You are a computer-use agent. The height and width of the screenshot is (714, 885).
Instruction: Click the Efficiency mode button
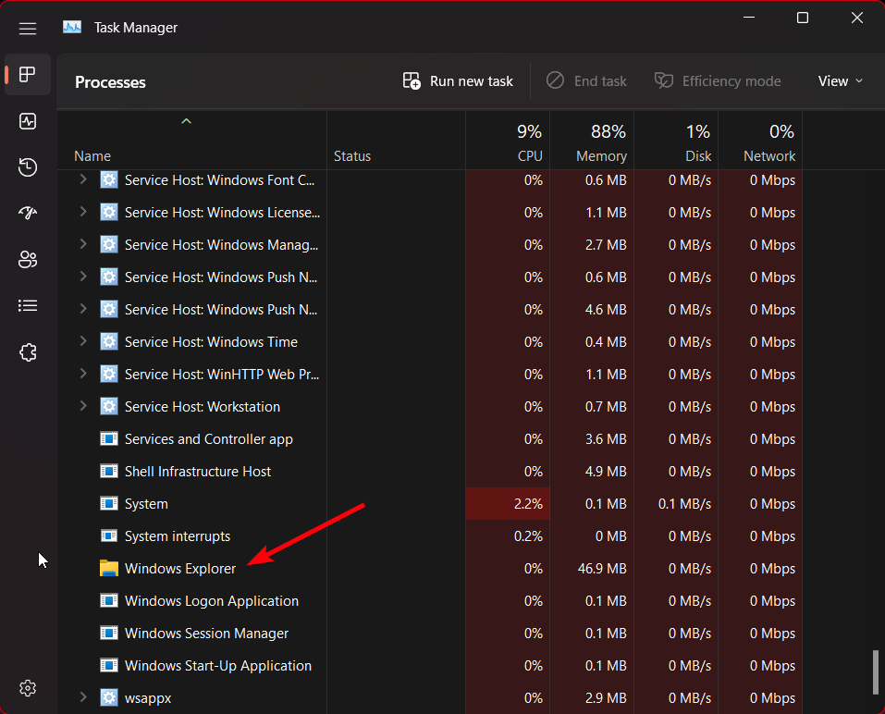click(718, 81)
